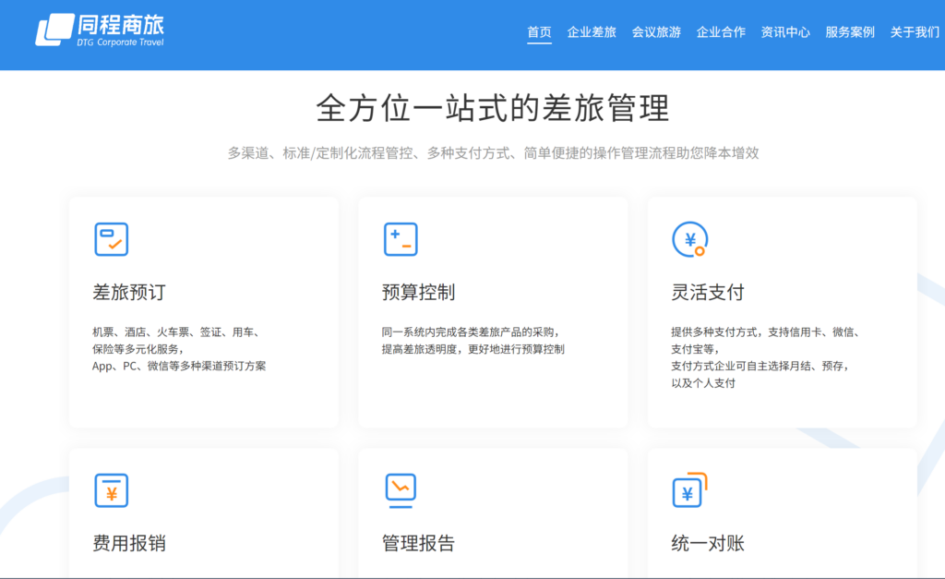Image resolution: width=945 pixels, height=579 pixels.
Task: Visit the 资讯中心 news section
Action: [x=784, y=31]
